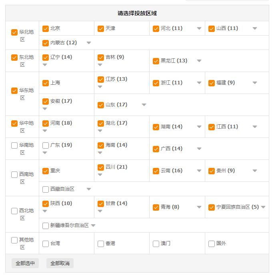This screenshot has height=279, width=276.
Task: Expand the 内蒙古 city list arrow
Action: point(89,43)
